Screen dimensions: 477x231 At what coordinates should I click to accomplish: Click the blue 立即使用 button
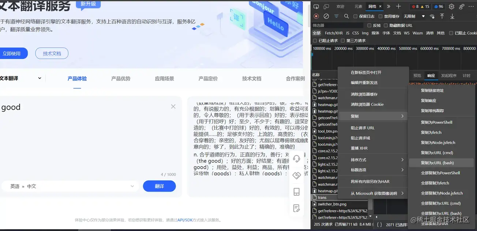click(13, 53)
